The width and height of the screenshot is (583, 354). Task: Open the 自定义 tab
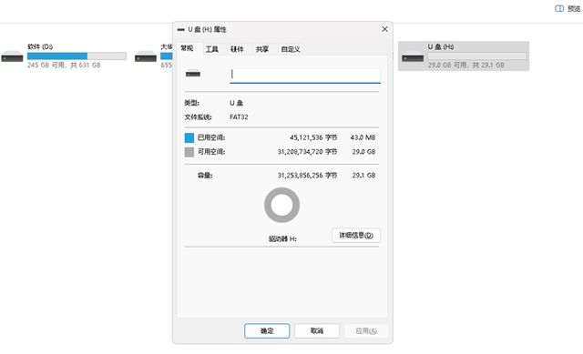pos(291,49)
